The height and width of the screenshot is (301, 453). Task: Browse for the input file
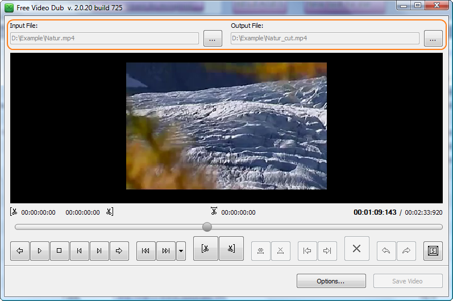(213, 39)
